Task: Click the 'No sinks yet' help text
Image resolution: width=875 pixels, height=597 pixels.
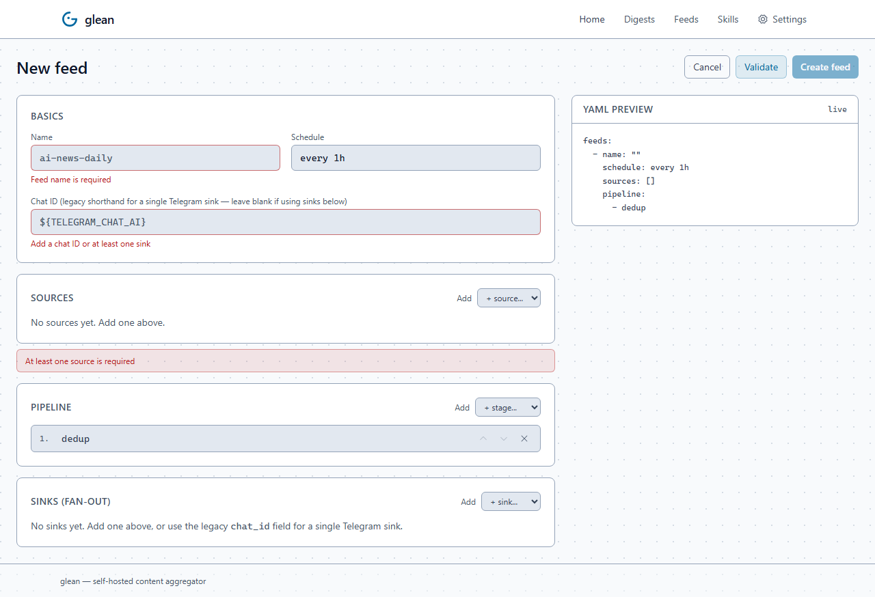Action: coord(217,526)
